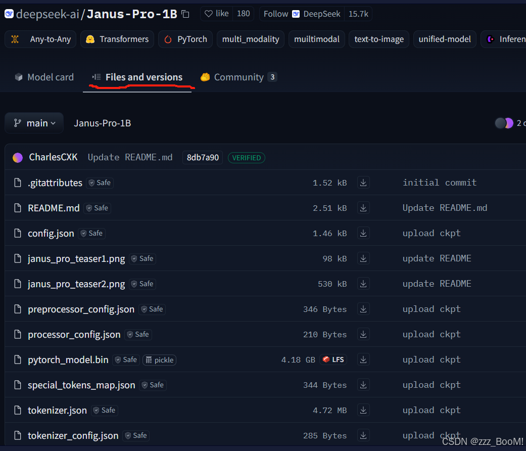This screenshot has width=526, height=451.
Task: Open the 'initial commit' commit message
Action: (x=440, y=183)
